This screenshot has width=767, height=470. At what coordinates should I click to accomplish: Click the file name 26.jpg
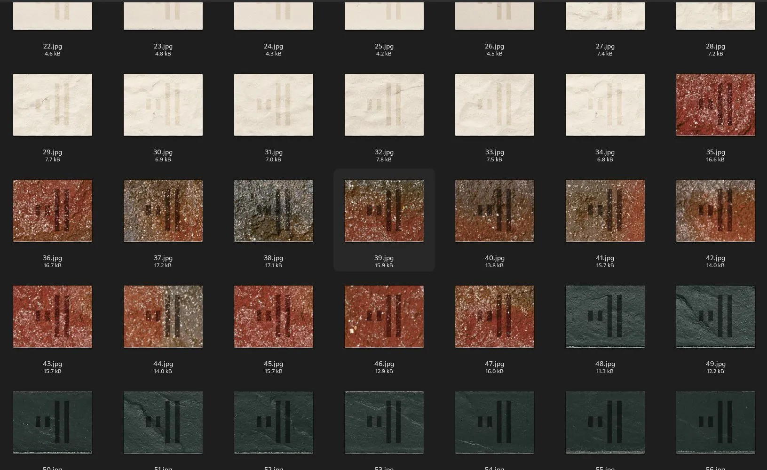tap(495, 46)
